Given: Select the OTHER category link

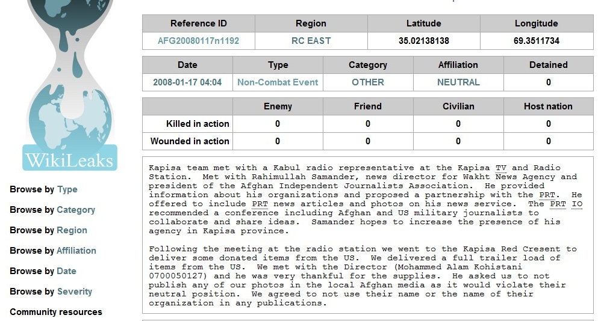Looking at the screenshot, I should coord(368,82).
